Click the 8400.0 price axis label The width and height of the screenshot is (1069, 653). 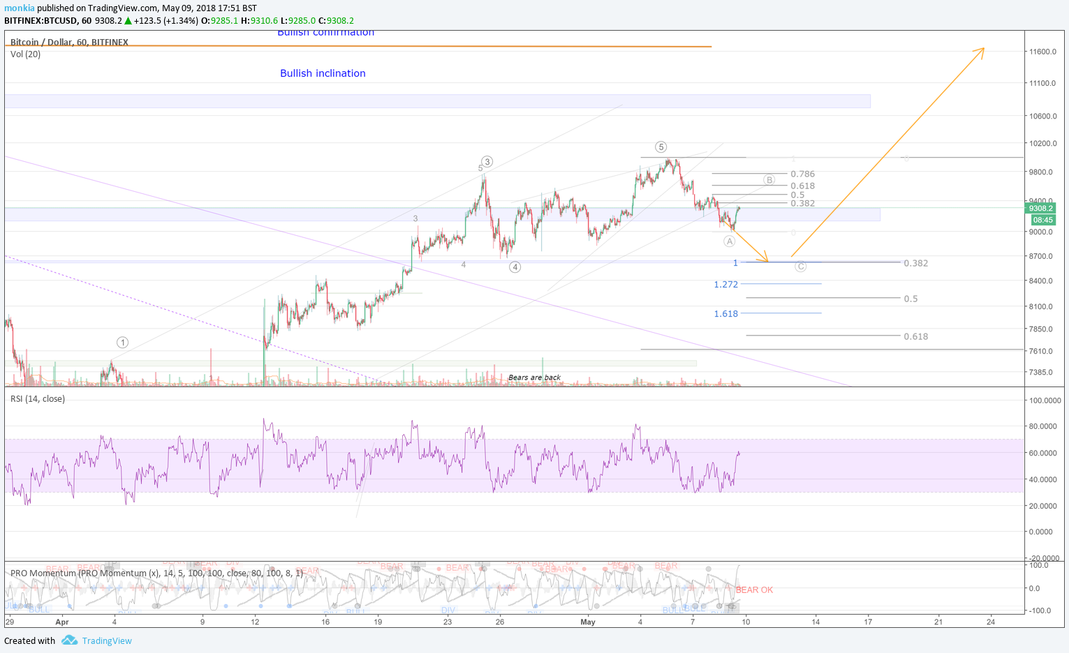coord(1041,281)
